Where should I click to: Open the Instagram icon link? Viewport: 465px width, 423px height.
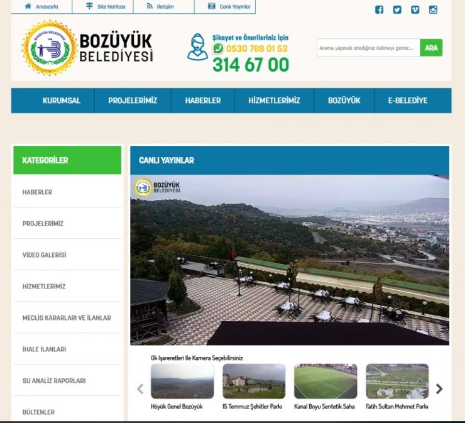click(x=433, y=9)
